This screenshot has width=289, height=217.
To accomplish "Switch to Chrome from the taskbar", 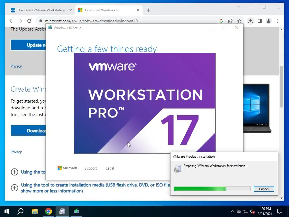I will (x=49, y=211).
